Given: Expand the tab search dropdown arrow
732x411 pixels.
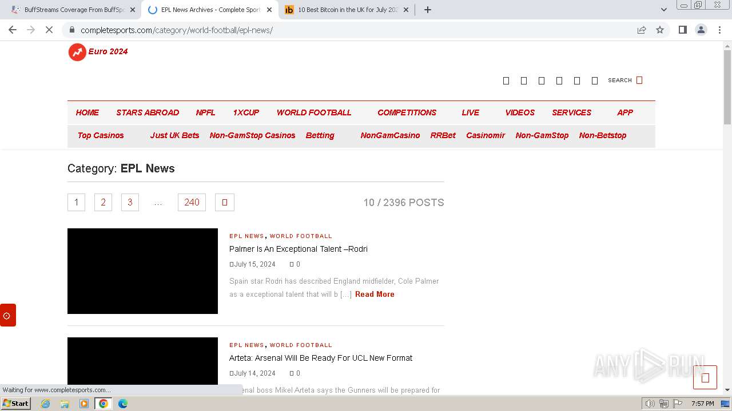Looking at the screenshot, I should click(663, 10).
